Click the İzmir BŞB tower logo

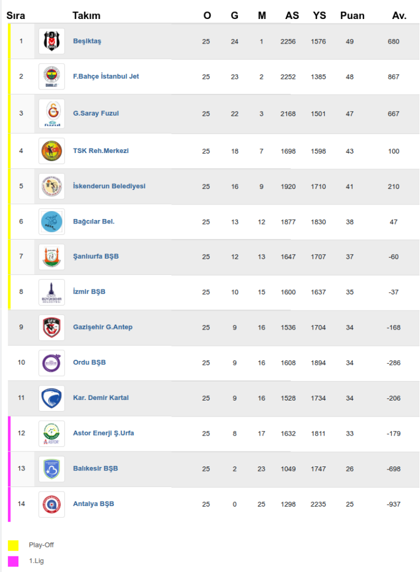51,292
